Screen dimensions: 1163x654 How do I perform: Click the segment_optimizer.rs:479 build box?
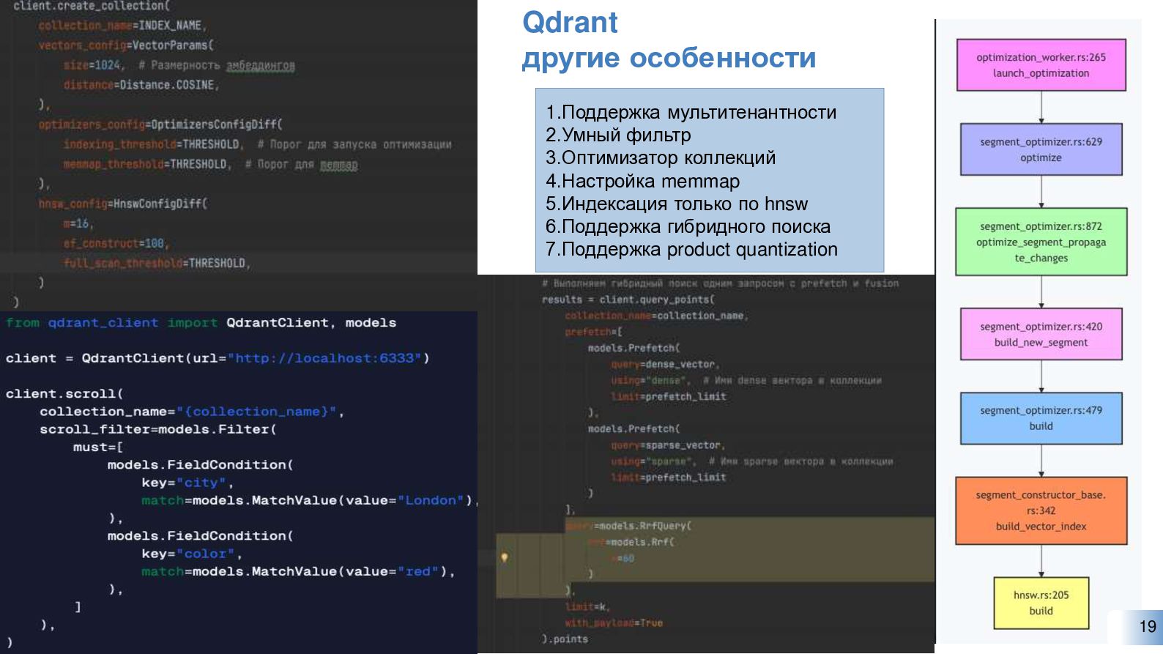1041,418
